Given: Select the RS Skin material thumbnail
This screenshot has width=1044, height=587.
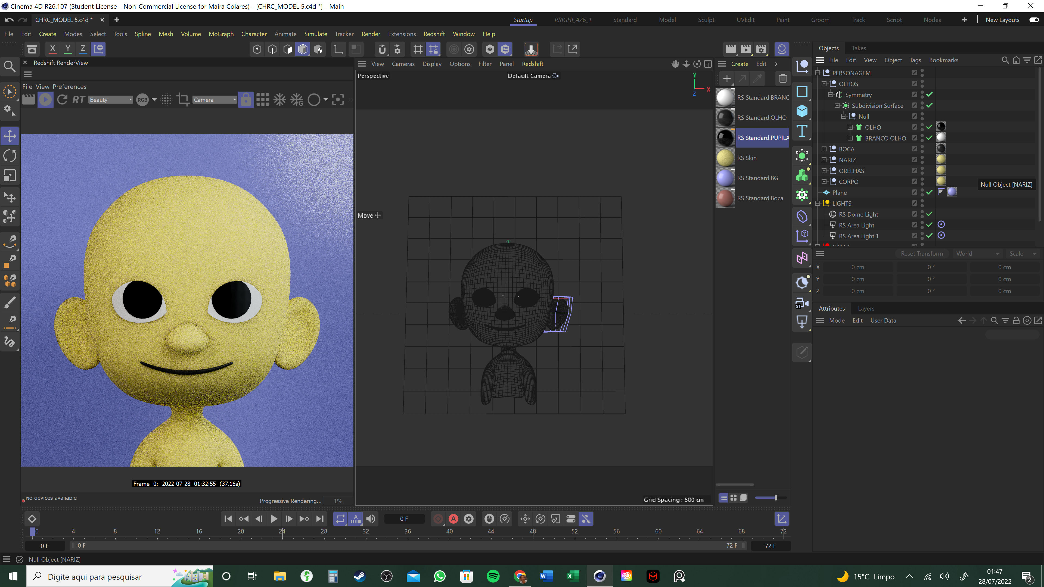Looking at the screenshot, I should tap(725, 158).
